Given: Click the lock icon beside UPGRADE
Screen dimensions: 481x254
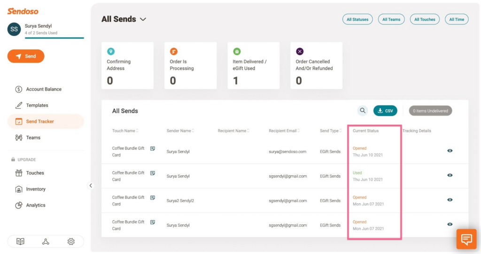Looking at the screenshot, I should tap(13, 160).
